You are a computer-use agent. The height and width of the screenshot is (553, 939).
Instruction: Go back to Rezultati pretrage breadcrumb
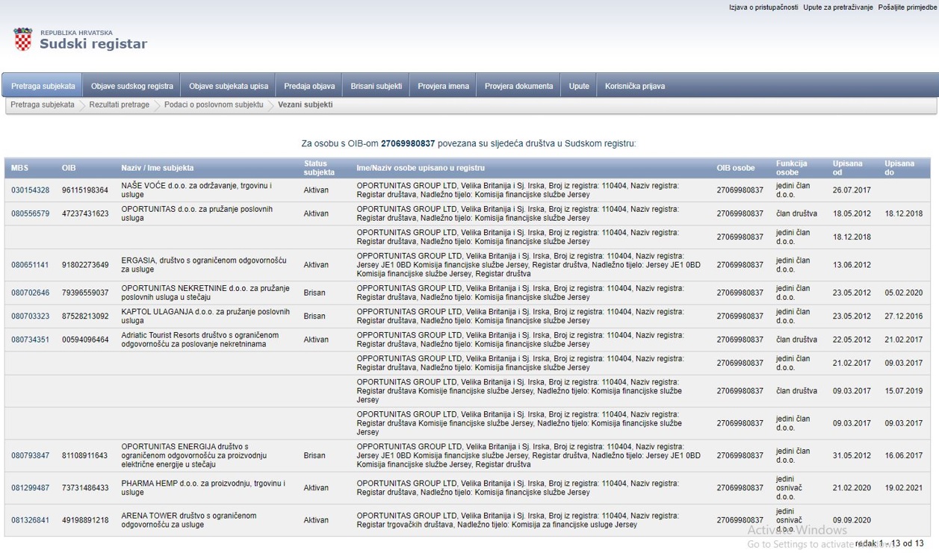pyautogui.click(x=119, y=105)
